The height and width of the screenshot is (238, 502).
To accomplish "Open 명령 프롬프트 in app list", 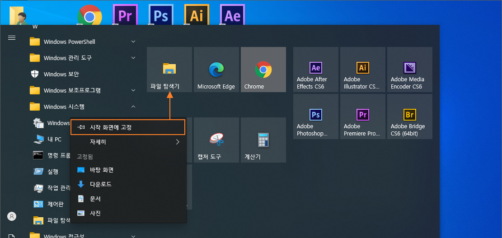I will 50,155.
